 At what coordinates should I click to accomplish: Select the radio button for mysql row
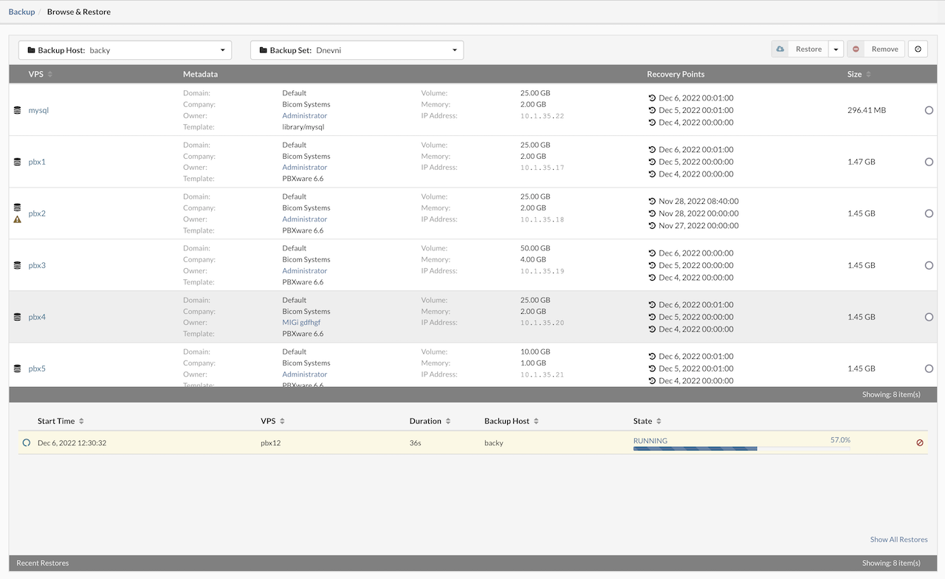929,110
